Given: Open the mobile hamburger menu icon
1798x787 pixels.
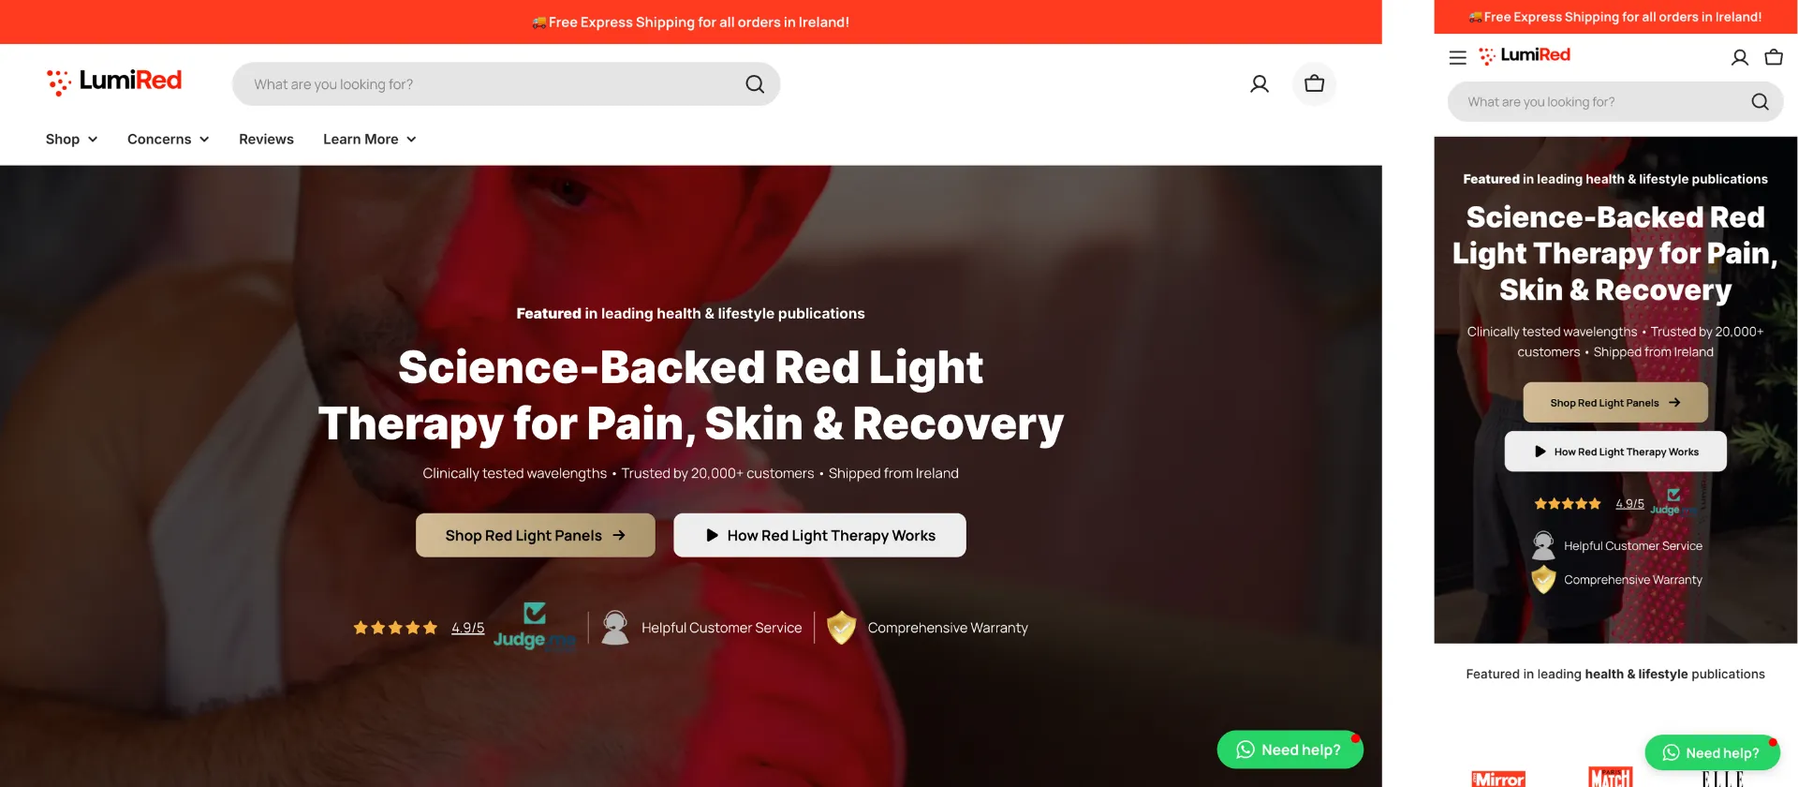Looking at the screenshot, I should 1457,57.
